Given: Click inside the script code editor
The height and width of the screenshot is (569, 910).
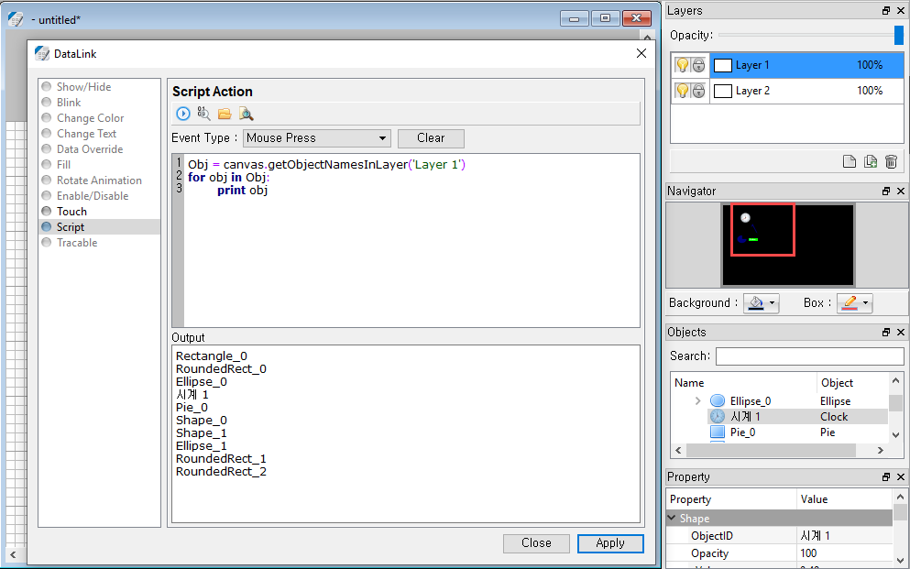Looking at the screenshot, I should 411,240.
